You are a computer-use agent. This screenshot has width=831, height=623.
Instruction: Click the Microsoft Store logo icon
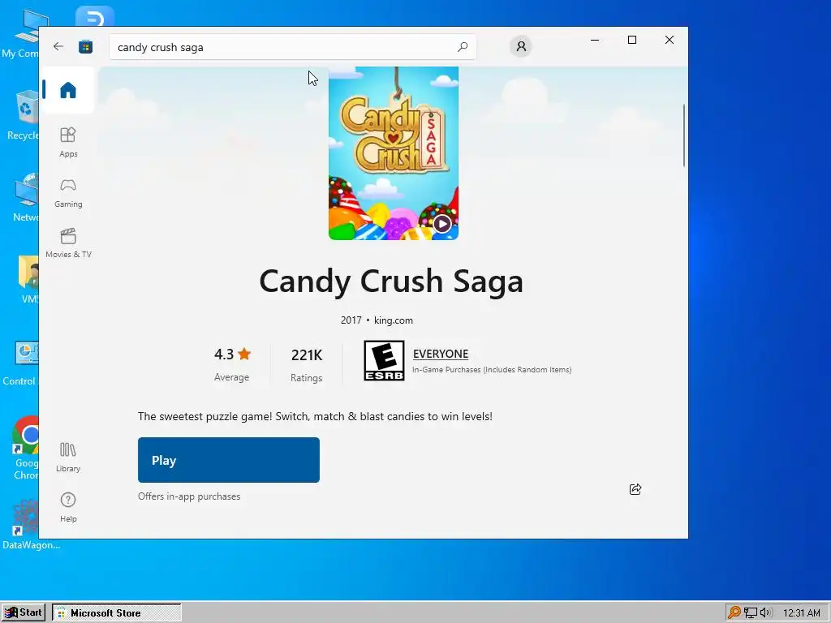[x=85, y=46]
